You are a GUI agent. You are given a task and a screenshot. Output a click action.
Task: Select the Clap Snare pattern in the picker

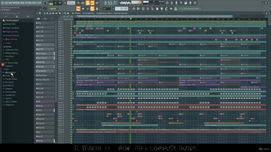pyautogui.click(x=45, y=54)
